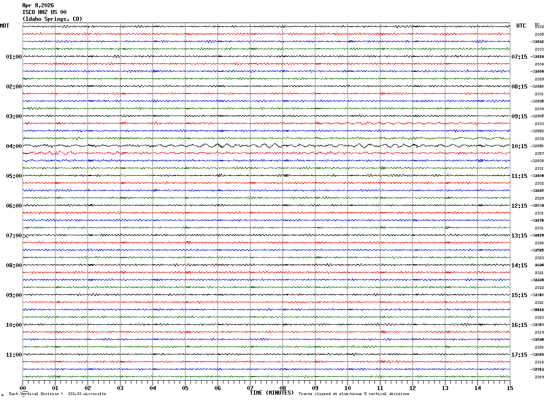Select the 01:00 MDT row label
This screenshot has width=546, height=400.
[14, 57]
